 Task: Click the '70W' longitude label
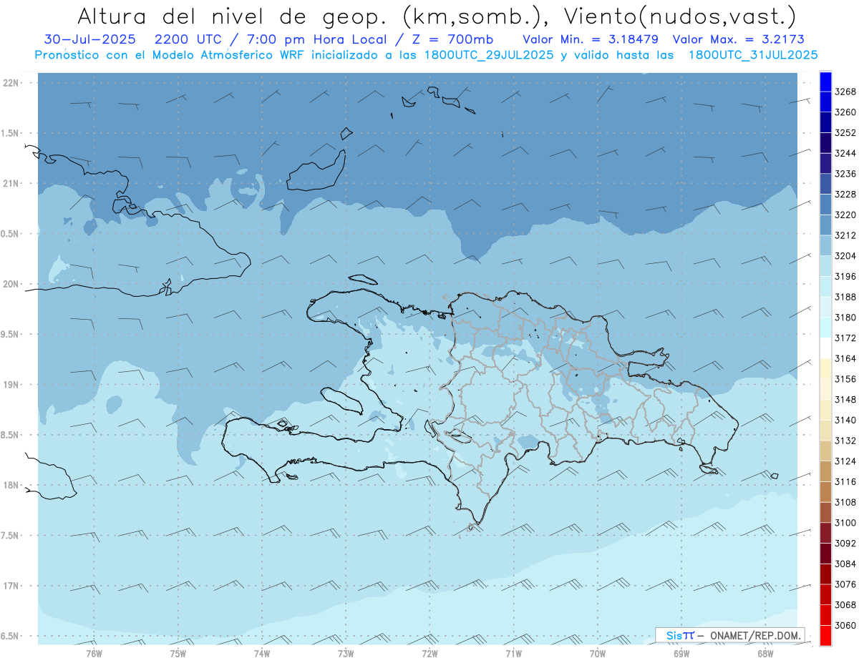click(598, 654)
